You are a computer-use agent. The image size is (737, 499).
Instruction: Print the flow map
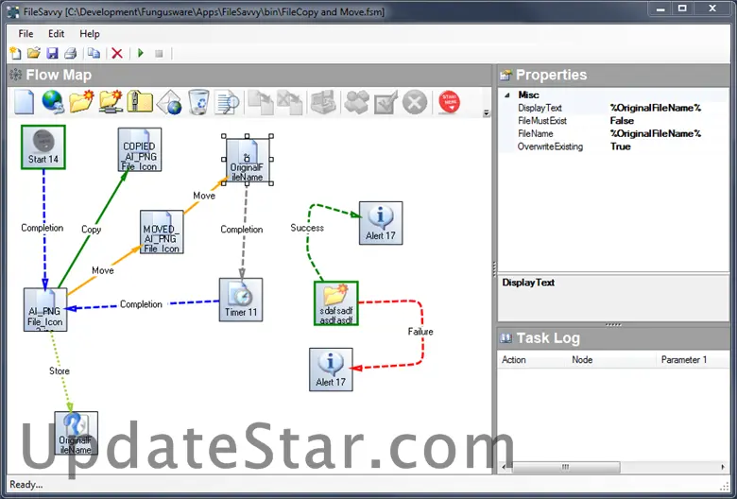coord(70,53)
